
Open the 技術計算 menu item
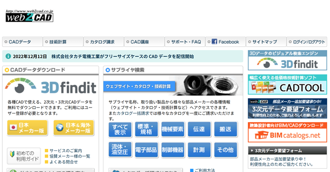(x=63, y=42)
